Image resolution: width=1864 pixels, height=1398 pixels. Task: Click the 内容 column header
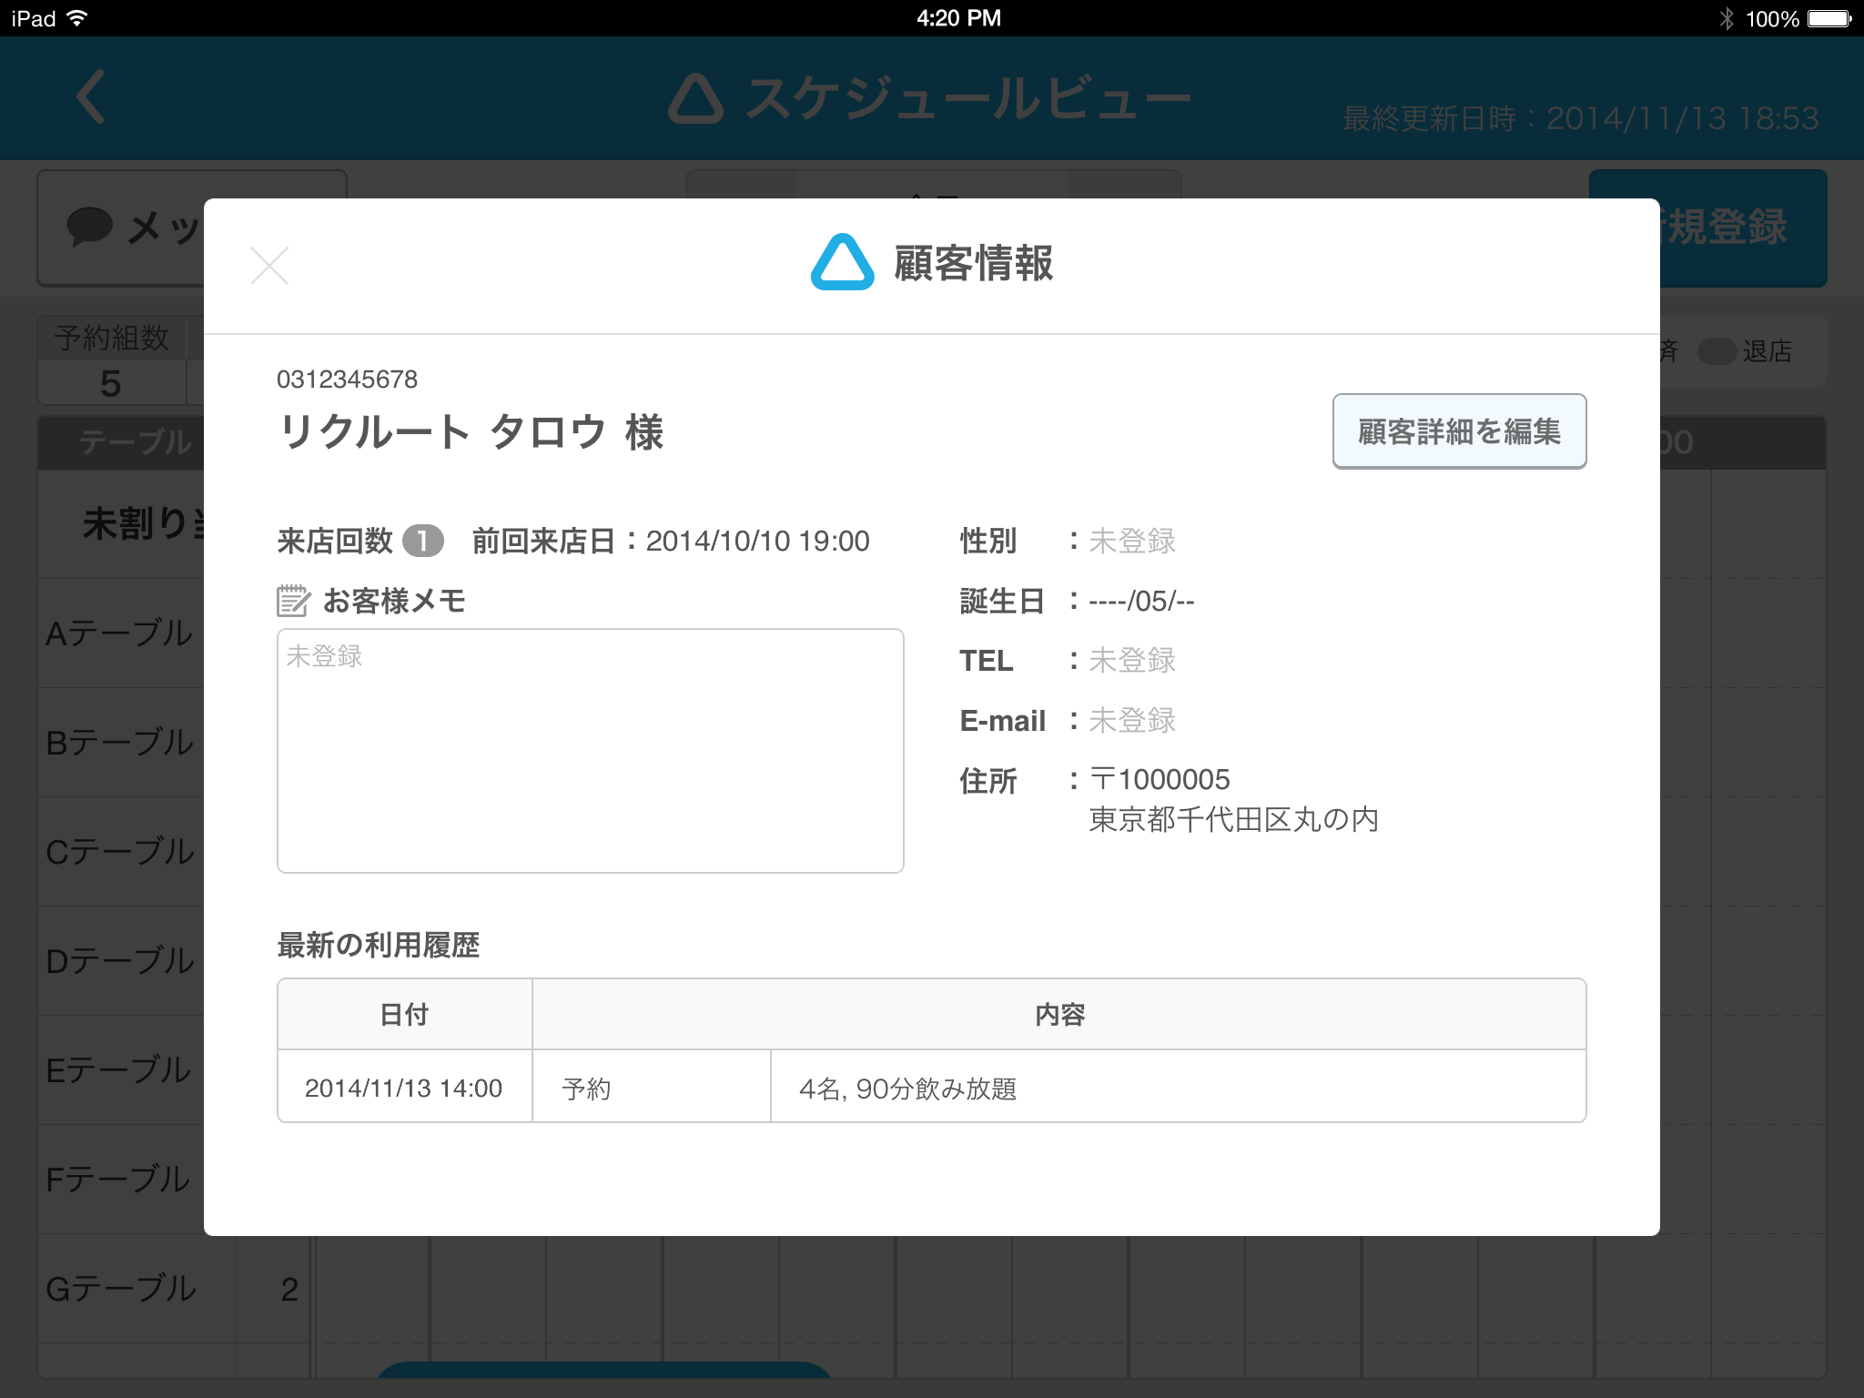pyautogui.click(x=1059, y=1014)
